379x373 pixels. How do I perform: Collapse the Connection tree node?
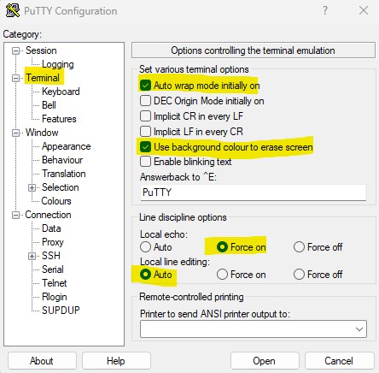click(15, 215)
